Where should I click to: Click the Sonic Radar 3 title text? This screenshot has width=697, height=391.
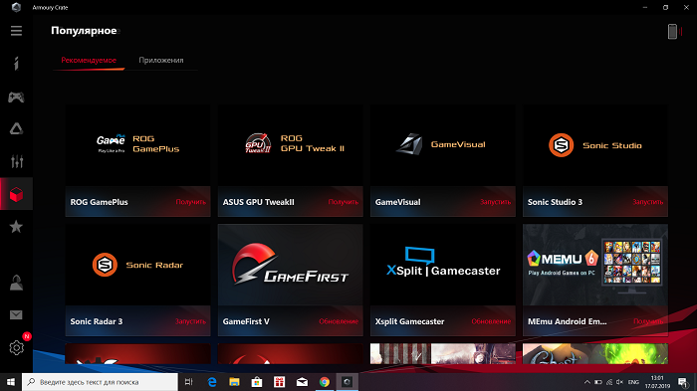pyautogui.click(x=97, y=321)
